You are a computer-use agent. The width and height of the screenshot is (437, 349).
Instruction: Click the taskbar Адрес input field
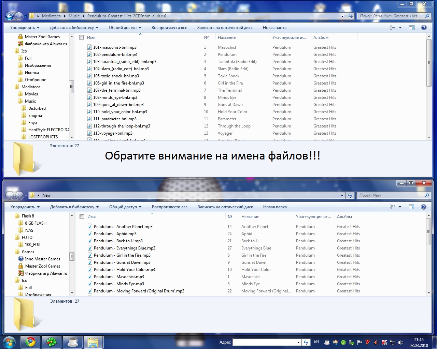point(264,342)
